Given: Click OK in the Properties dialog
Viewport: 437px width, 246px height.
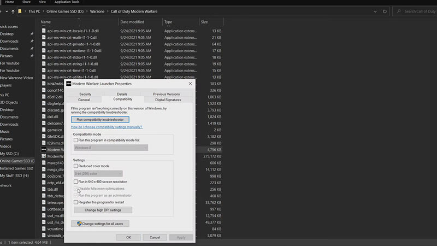Looking at the screenshot, I should pos(128,237).
